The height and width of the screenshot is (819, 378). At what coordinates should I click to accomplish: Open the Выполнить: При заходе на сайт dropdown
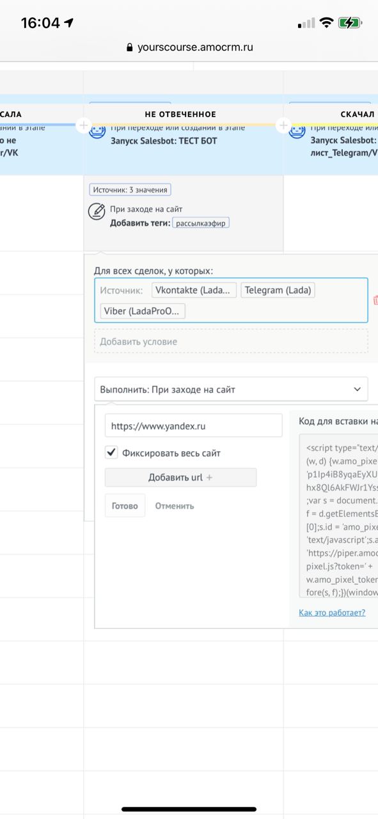click(231, 388)
